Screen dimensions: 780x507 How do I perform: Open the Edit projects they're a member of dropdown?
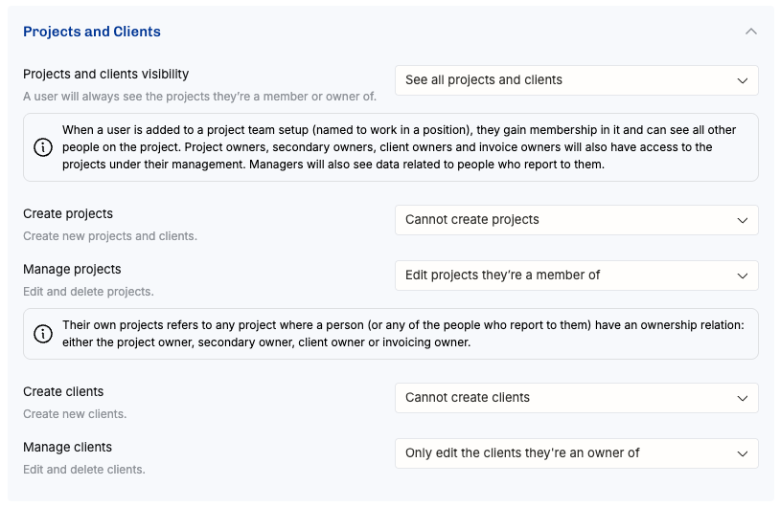coord(577,276)
